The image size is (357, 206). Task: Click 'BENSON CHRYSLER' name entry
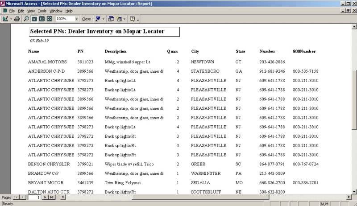pos(49,164)
